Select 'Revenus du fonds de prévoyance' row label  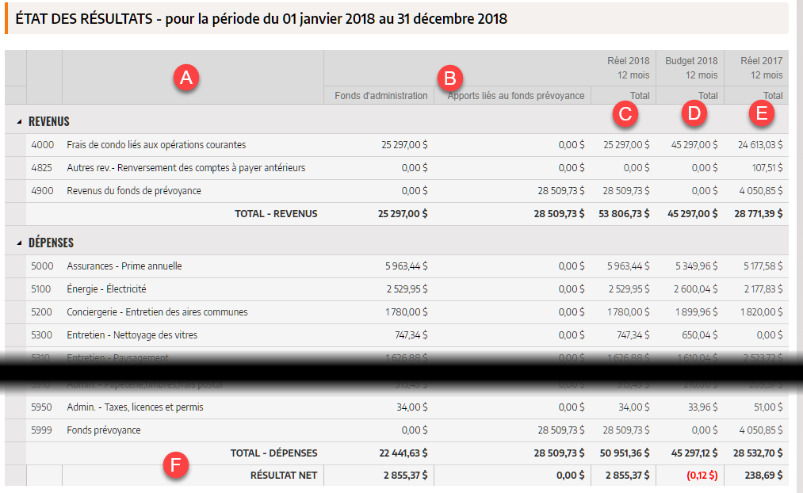coord(134,191)
